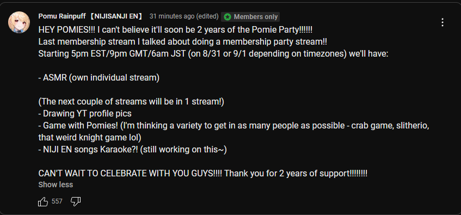The width and height of the screenshot is (461, 215).
Task: Click "(The next couple of streams" note
Action: pyautogui.click(x=131, y=102)
